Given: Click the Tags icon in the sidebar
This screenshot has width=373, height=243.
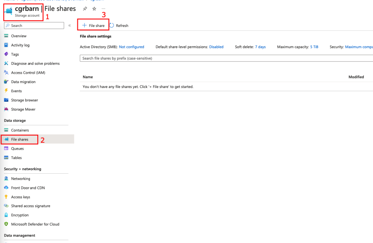Looking at the screenshot, I should [6, 54].
